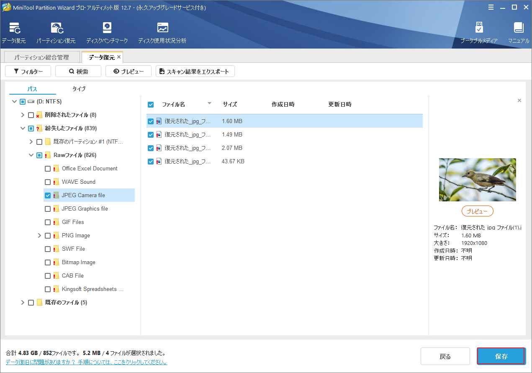Image resolution: width=532 pixels, height=373 pixels.
Task: Toggle the select-all checkbox beside ファイル名
Action: click(151, 105)
